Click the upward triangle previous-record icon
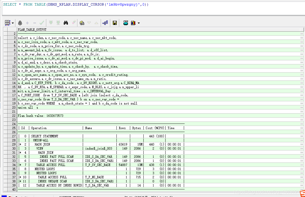 [96, 23]
